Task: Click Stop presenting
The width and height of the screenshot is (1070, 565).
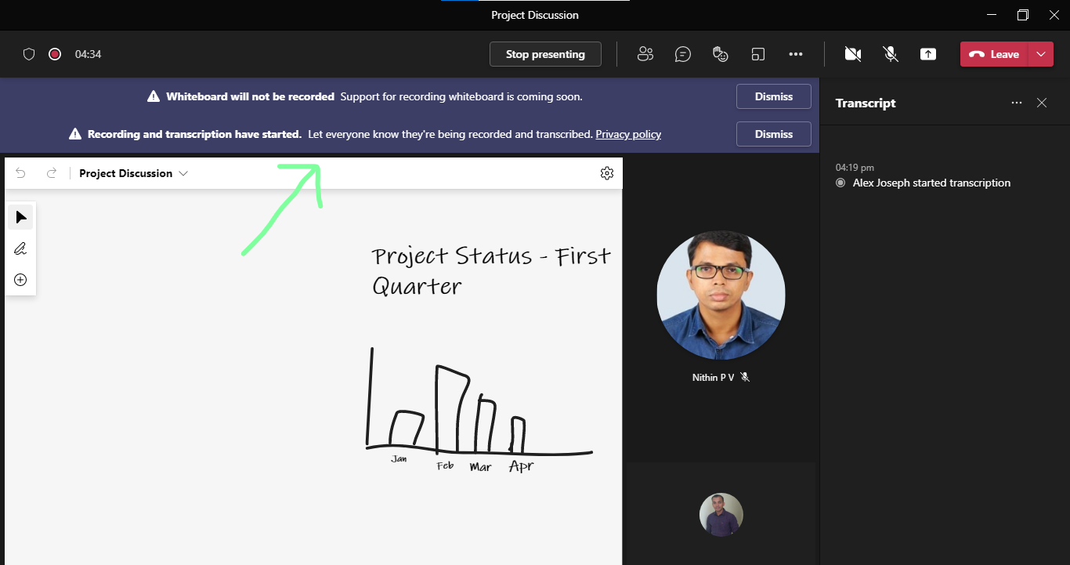Action: (x=545, y=54)
